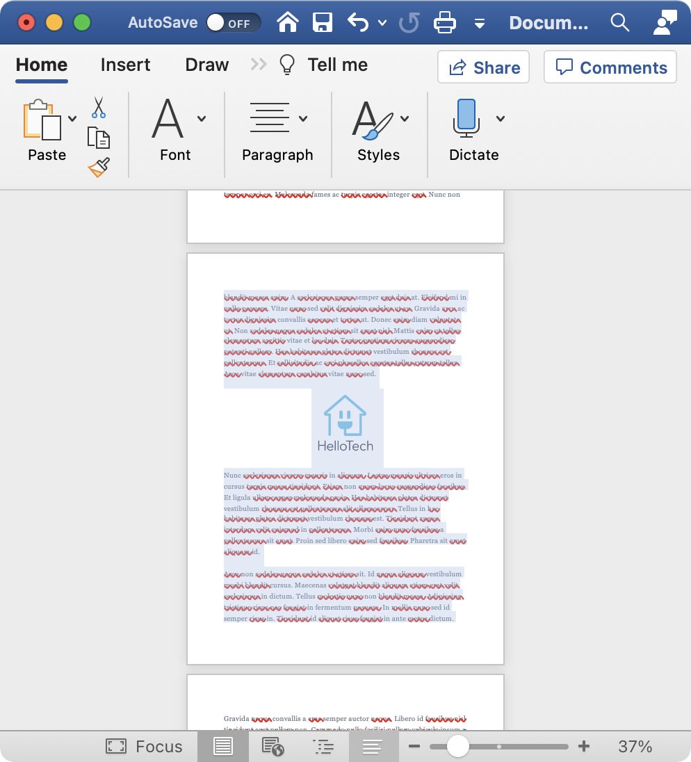Open Customize Quick Access Toolbar dropdown
Screen dimensions: 691x762
point(480,23)
